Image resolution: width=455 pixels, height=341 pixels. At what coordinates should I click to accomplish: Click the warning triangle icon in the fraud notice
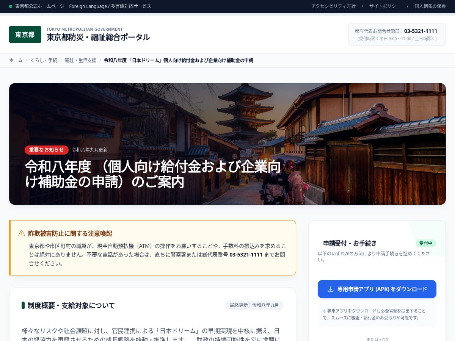pyautogui.click(x=22, y=233)
